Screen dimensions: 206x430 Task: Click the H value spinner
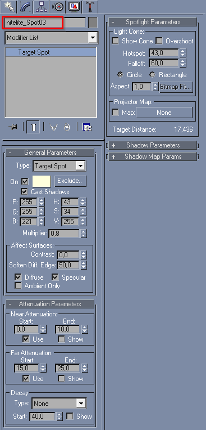[83, 203]
